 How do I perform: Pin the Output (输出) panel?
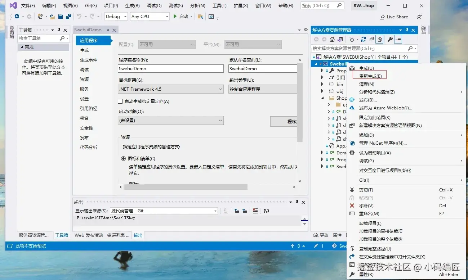[x=297, y=202]
